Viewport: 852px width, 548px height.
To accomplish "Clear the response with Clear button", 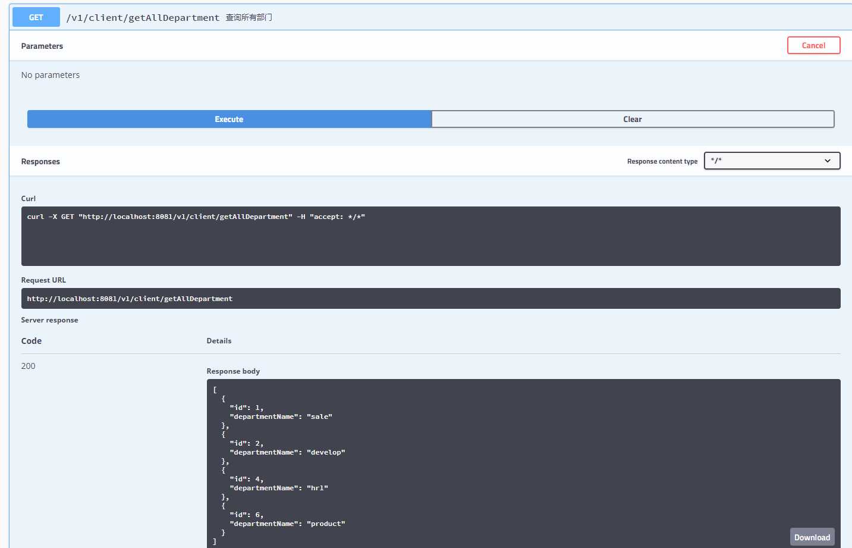I will (x=633, y=119).
